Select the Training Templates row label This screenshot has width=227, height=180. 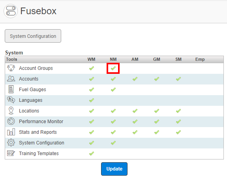point(39,153)
